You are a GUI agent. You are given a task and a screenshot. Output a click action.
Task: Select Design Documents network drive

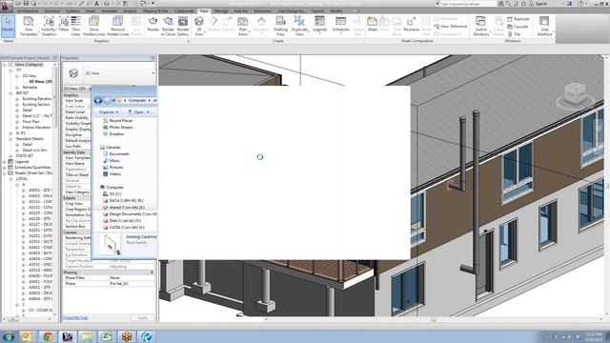(130, 213)
